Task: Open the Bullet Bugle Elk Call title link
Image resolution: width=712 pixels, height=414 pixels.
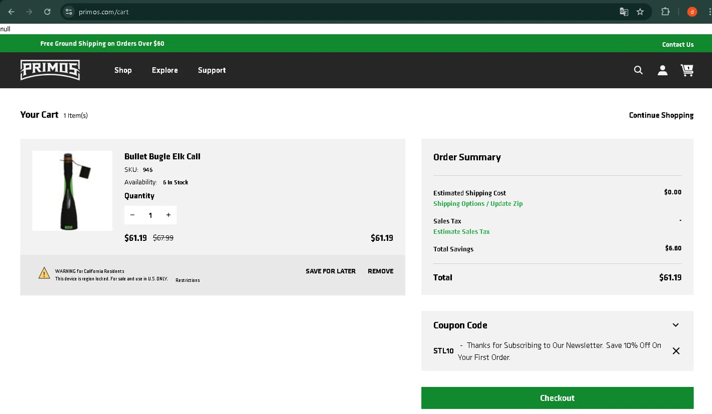Action: pyautogui.click(x=162, y=156)
